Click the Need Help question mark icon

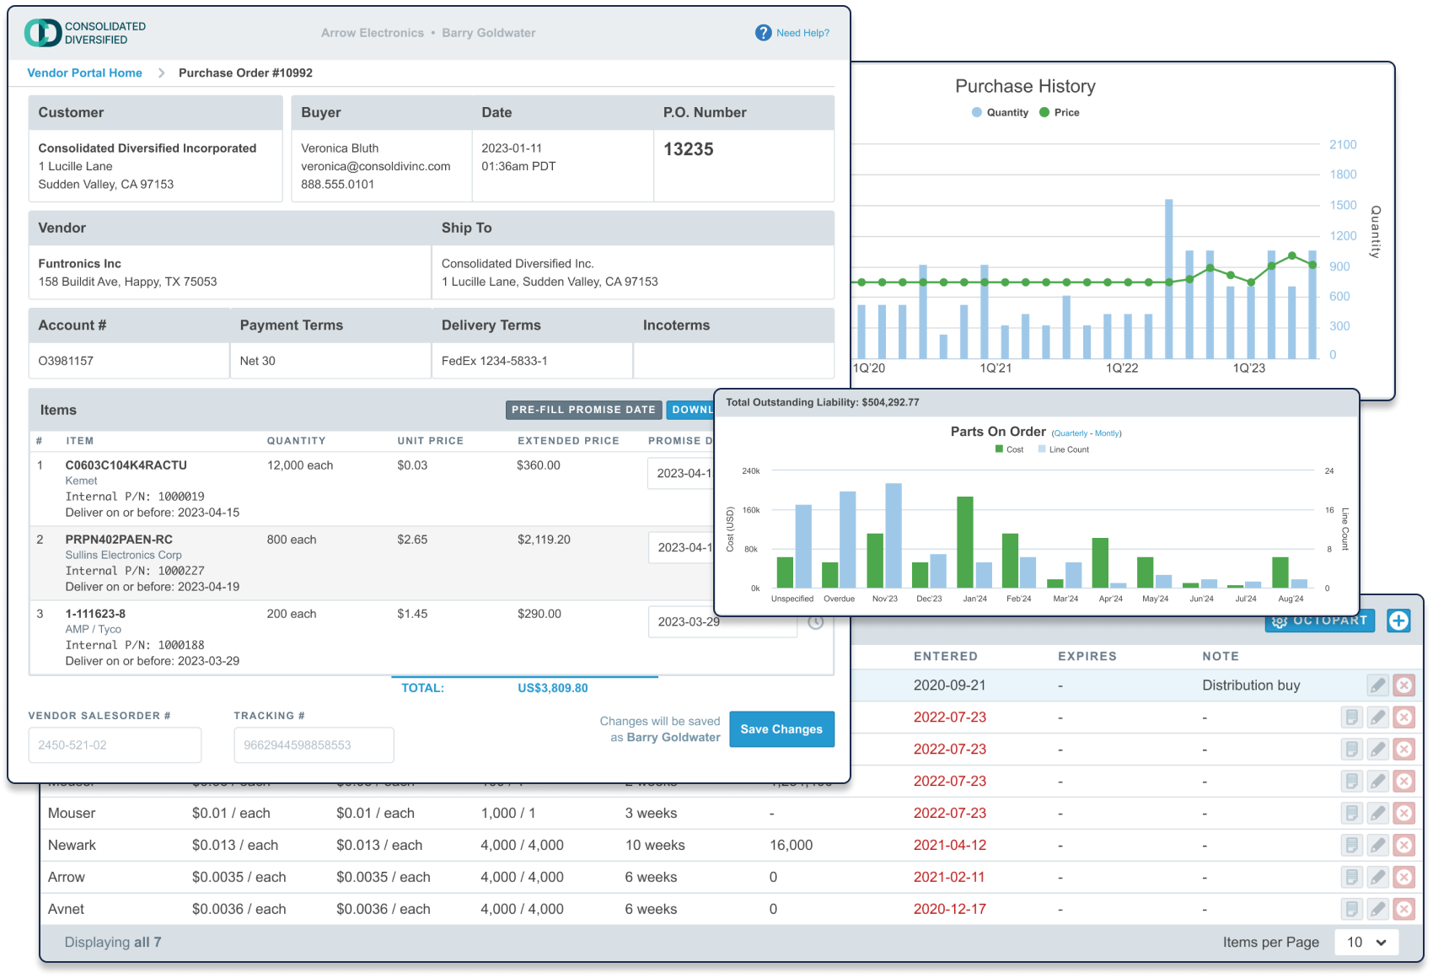tap(763, 33)
